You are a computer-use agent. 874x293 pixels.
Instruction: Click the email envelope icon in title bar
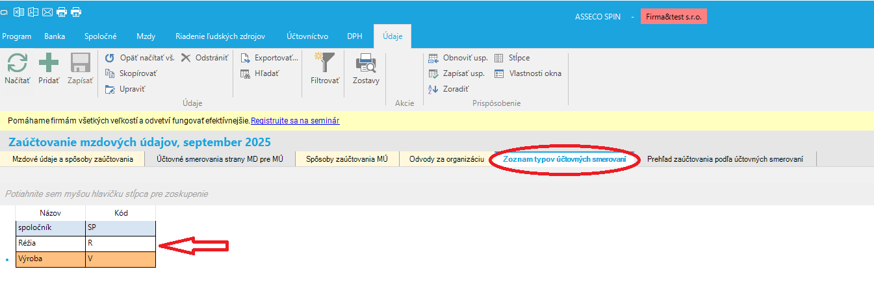click(47, 12)
